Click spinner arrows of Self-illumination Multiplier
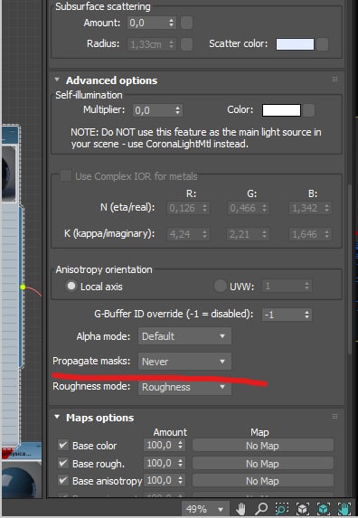 (178, 110)
